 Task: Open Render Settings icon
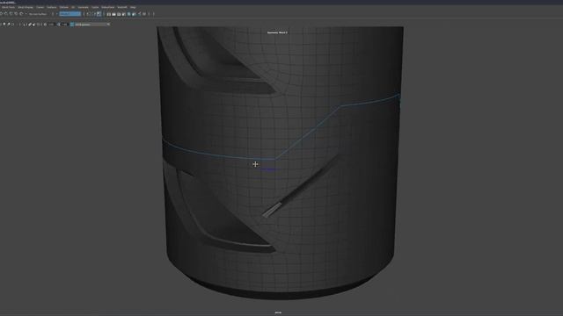(124, 14)
